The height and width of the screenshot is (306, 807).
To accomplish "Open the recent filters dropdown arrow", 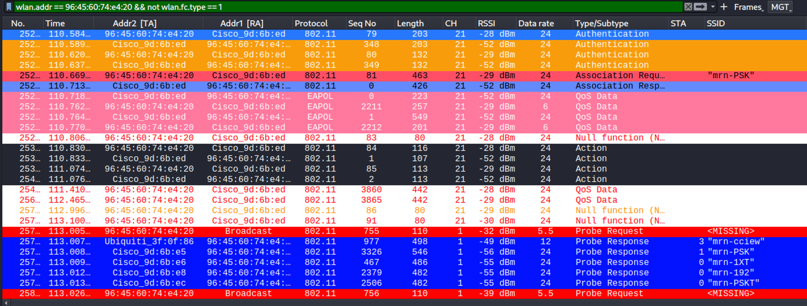I will 712,7.
